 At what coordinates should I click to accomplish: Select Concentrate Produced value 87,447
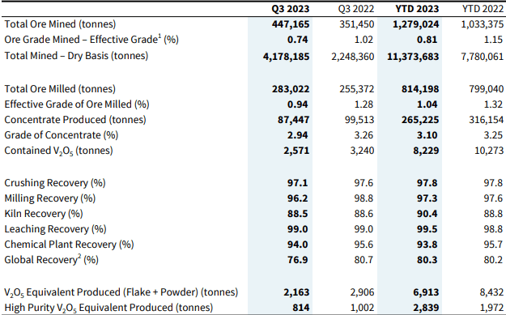[293, 120]
